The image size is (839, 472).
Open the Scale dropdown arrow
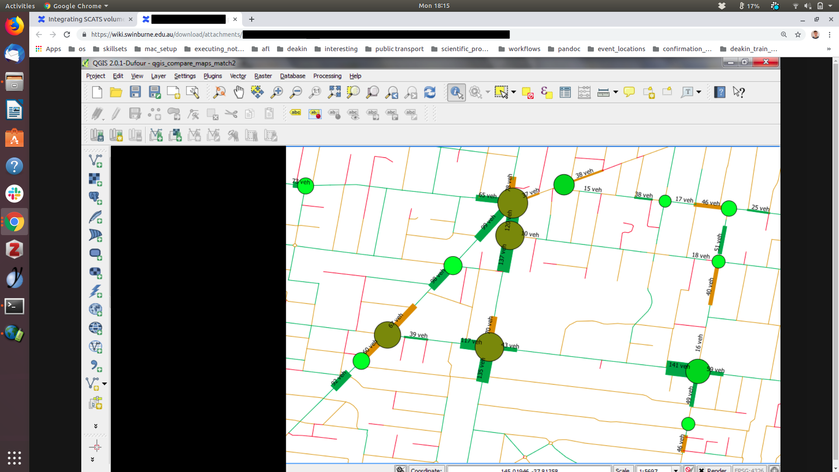point(676,470)
